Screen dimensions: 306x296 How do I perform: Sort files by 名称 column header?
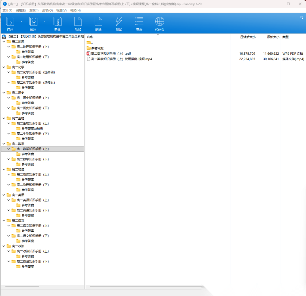pyautogui.click(x=90, y=37)
